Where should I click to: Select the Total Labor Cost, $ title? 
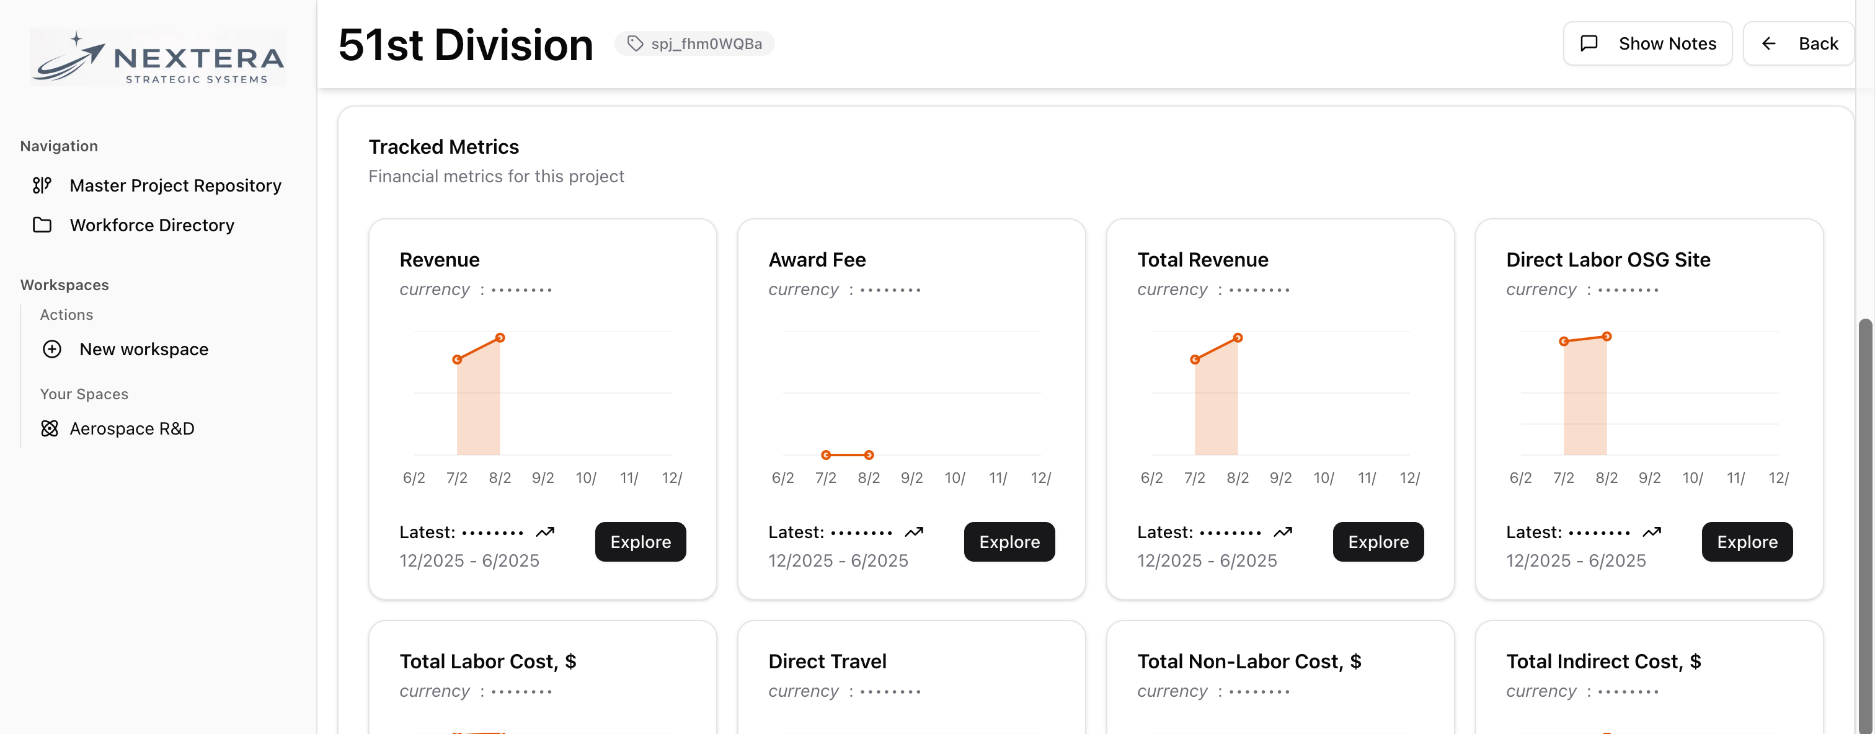click(488, 661)
